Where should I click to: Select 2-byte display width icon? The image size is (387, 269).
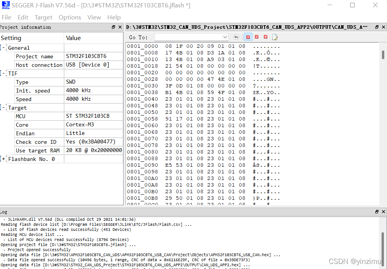257,37
